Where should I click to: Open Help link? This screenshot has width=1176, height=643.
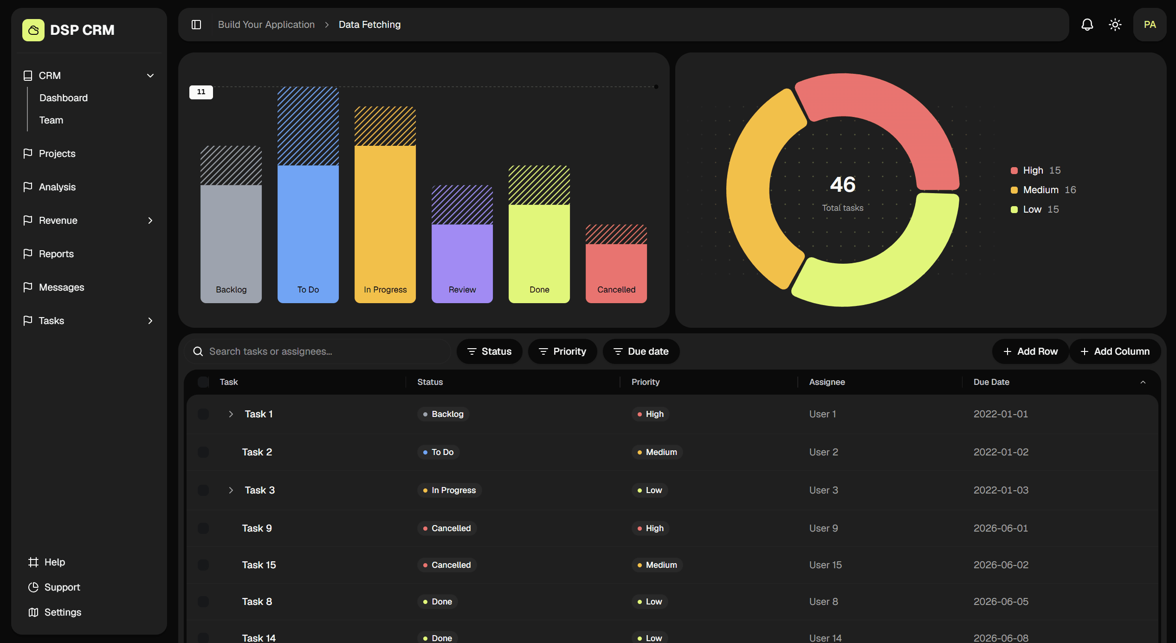point(55,562)
